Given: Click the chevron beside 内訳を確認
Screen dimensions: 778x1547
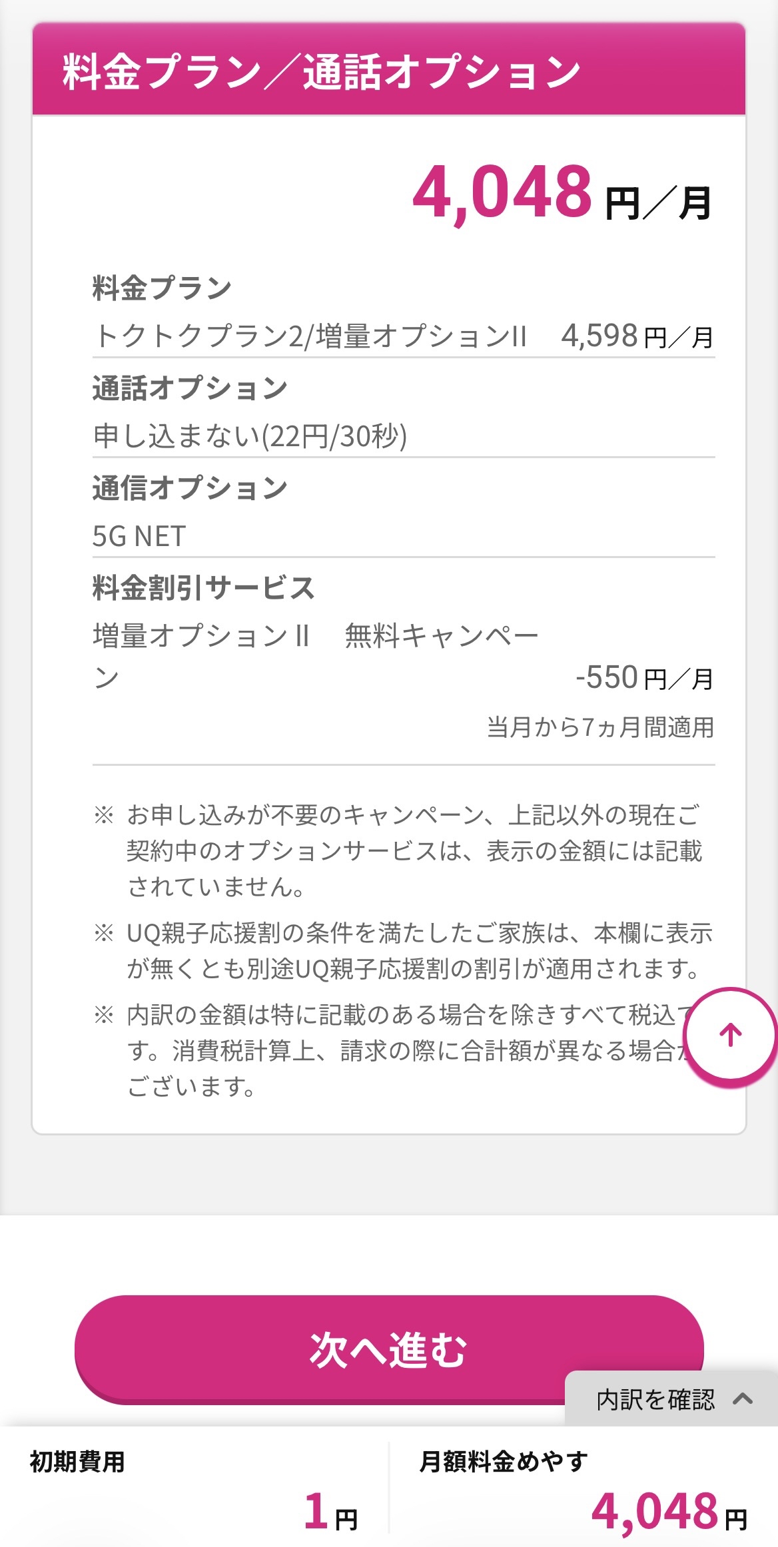Looking at the screenshot, I should 743,1399.
